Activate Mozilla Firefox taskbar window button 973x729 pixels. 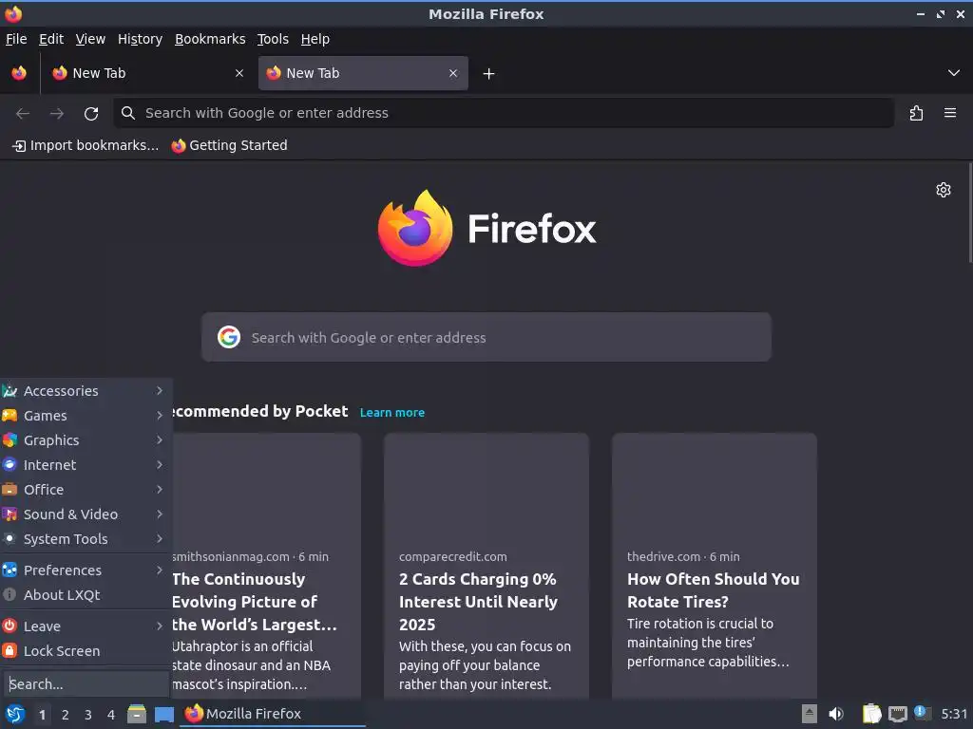[x=273, y=714]
